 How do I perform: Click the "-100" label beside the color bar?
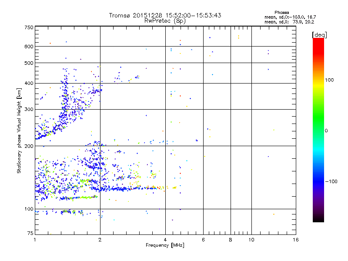[x=331, y=181]
